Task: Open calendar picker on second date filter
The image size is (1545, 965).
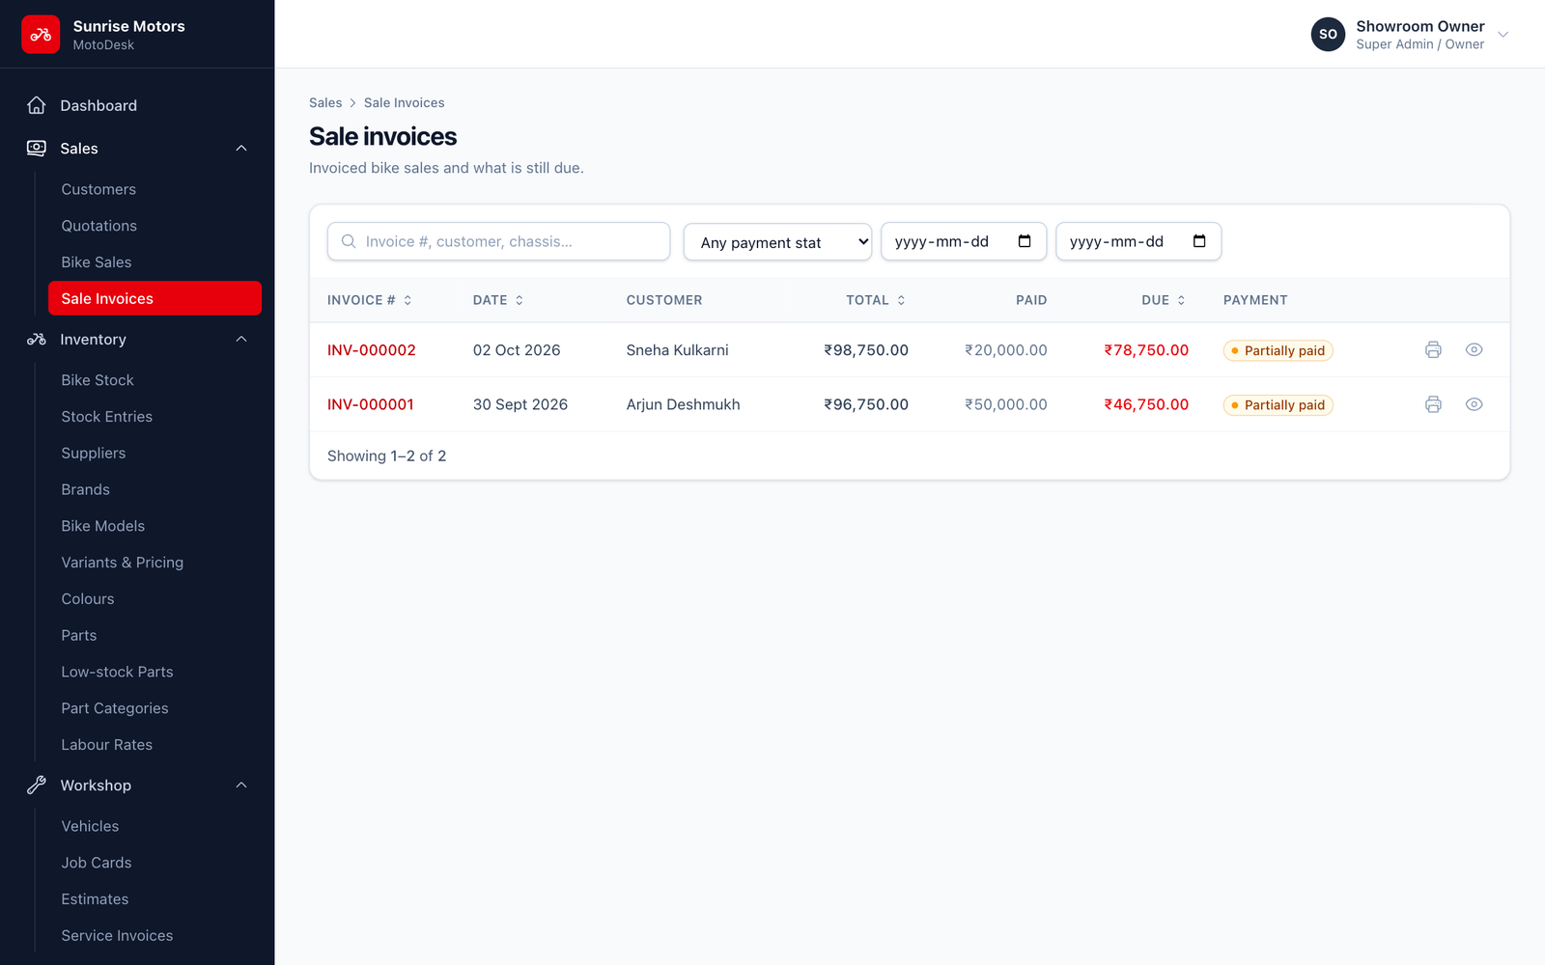Action: click(1199, 241)
